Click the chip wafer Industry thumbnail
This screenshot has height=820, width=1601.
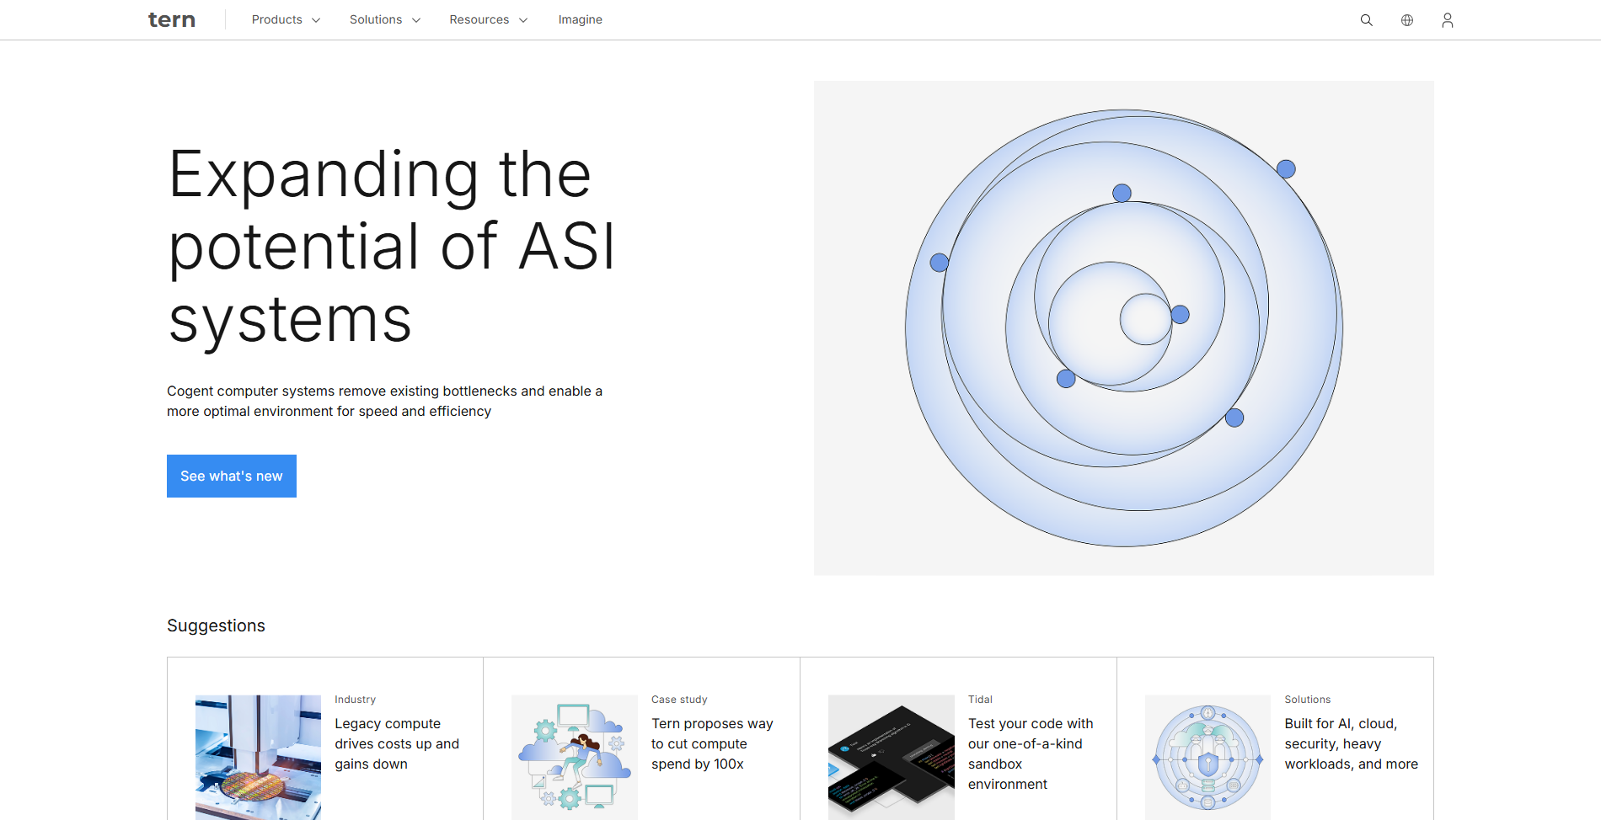(x=258, y=757)
